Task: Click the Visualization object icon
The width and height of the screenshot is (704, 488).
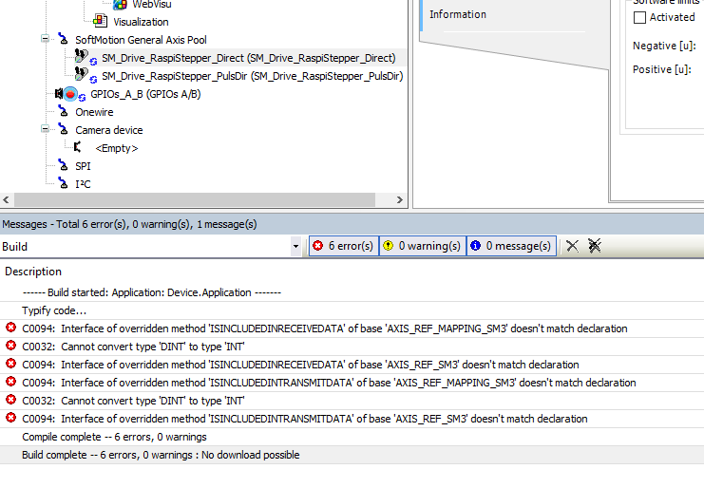Action: (101, 21)
